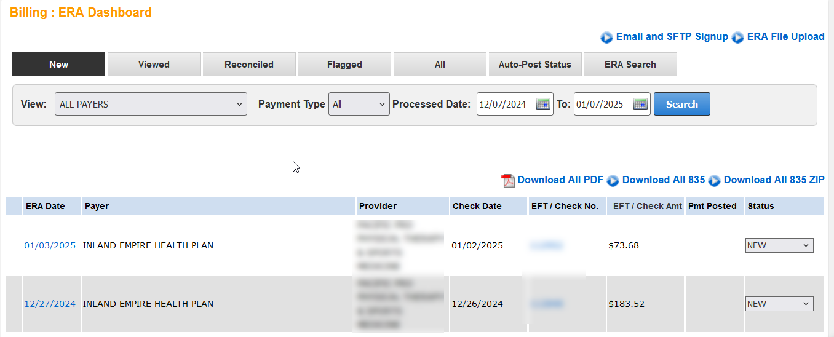Open the Flagged tab
834x337 pixels.
(x=344, y=65)
